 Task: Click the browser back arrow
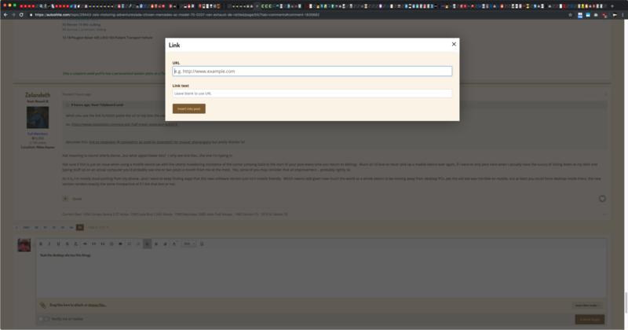click(5, 15)
